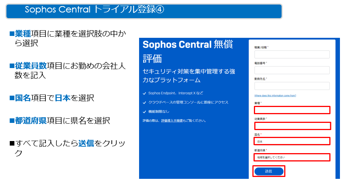Open the 国名 dropdown showing 日本

click(292, 141)
